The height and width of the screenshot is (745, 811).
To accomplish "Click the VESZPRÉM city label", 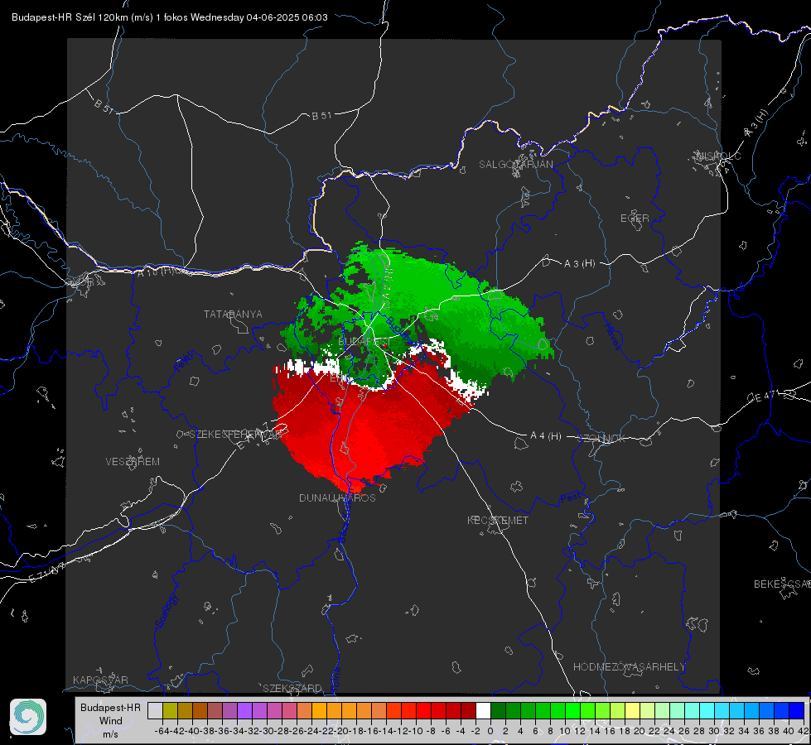I will pos(133,461).
